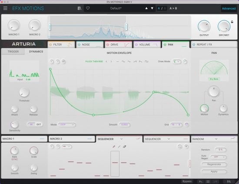
Task: Disable the PAN module power button
Action: [165, 44]
